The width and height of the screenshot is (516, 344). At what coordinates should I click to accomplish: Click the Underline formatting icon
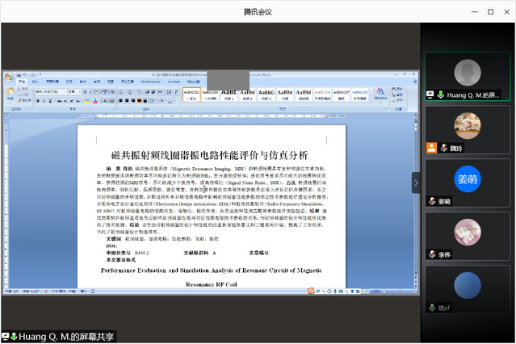52,101
